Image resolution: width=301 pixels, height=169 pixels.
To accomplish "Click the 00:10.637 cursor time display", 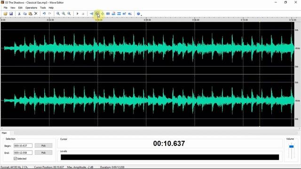I will pyautogui.click(x=169, y=144).
